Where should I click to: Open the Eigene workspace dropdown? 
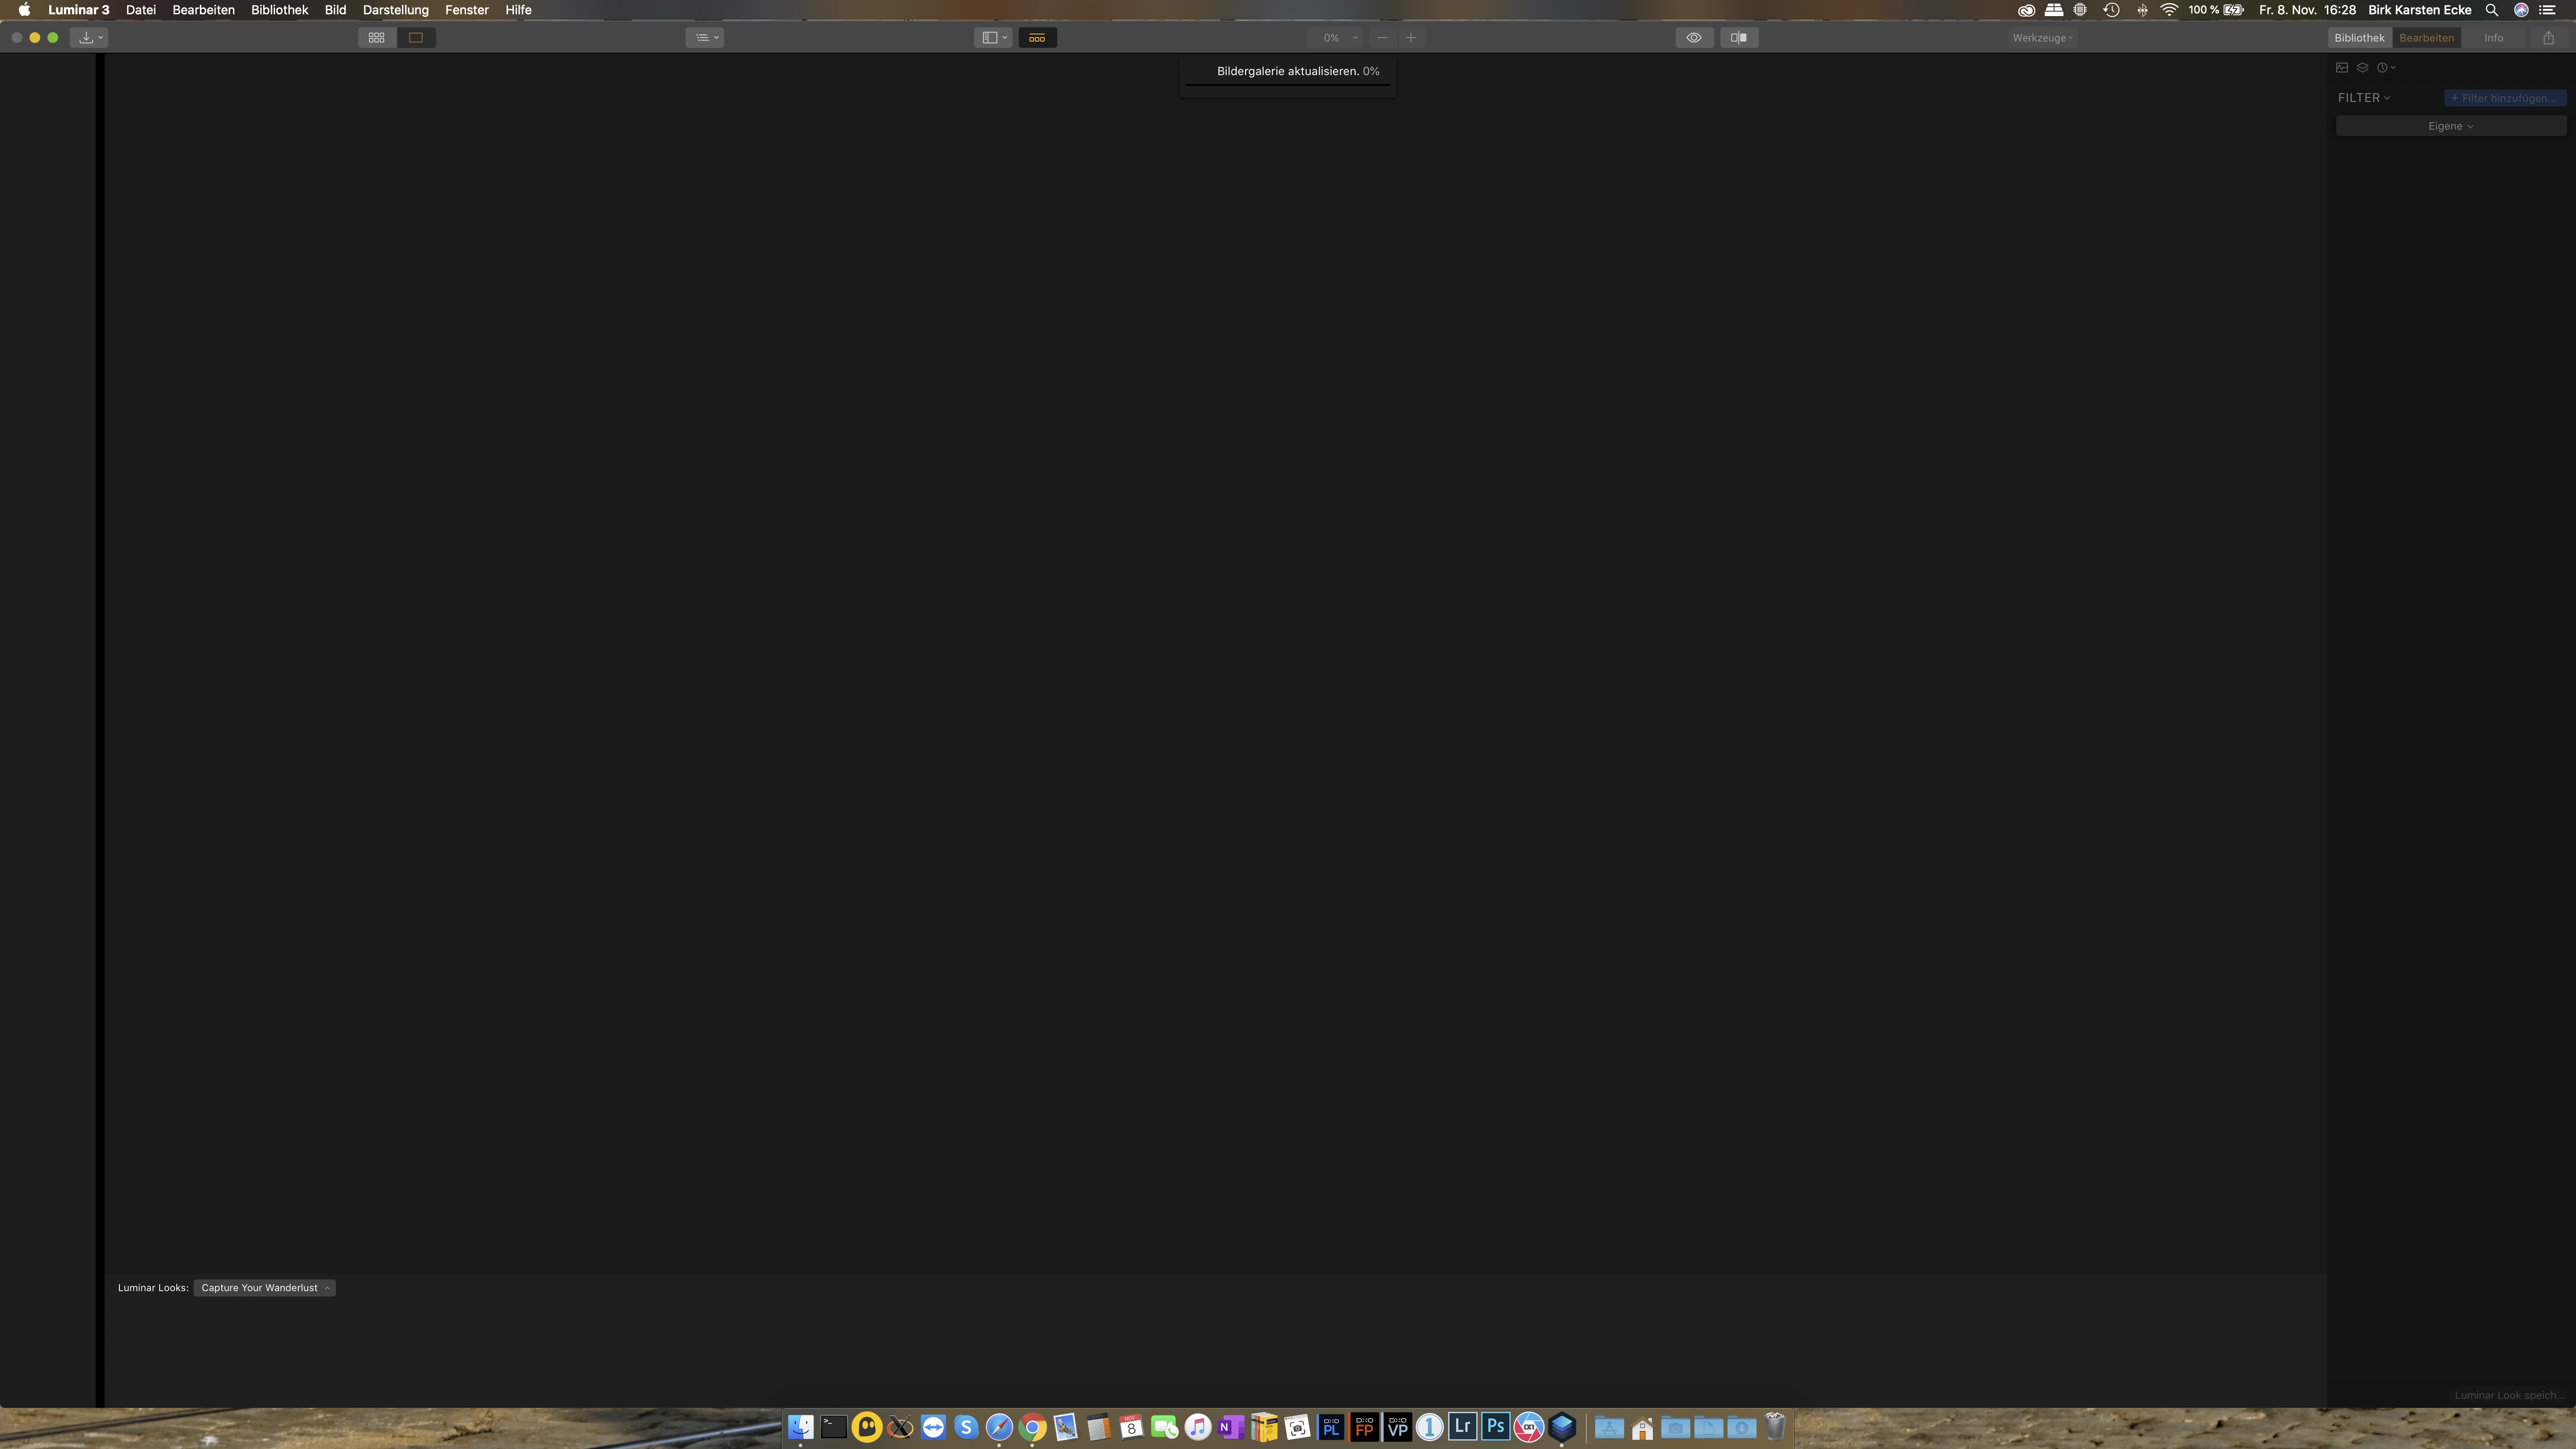(x=2451, y=126)
